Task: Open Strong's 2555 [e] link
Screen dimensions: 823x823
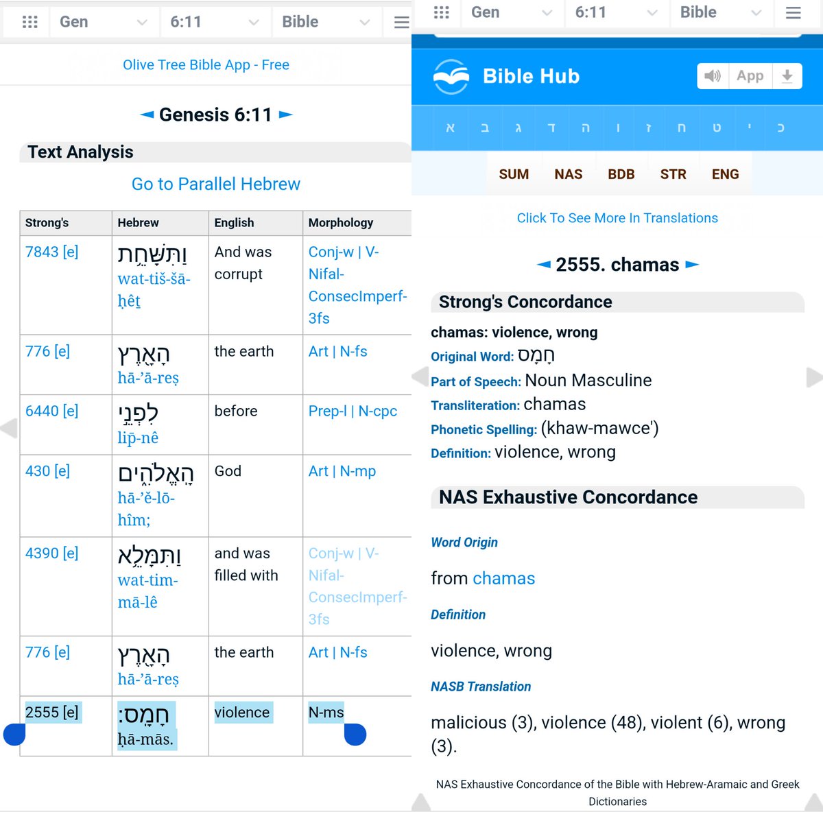Action: click(x=52, y=713)
